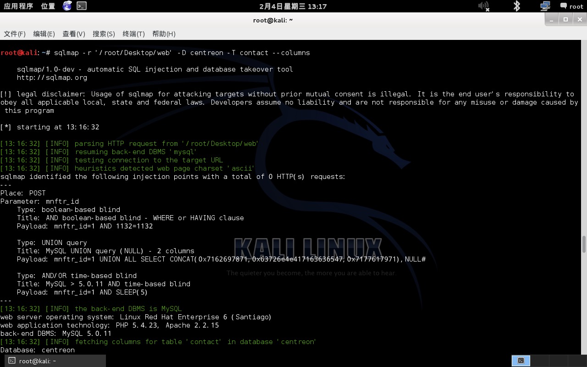This screenshot has width=587, height=367.
Task: Click 'Payload: mnftr_id=1 AND 1132=1132' line
Action: (85, 226)
